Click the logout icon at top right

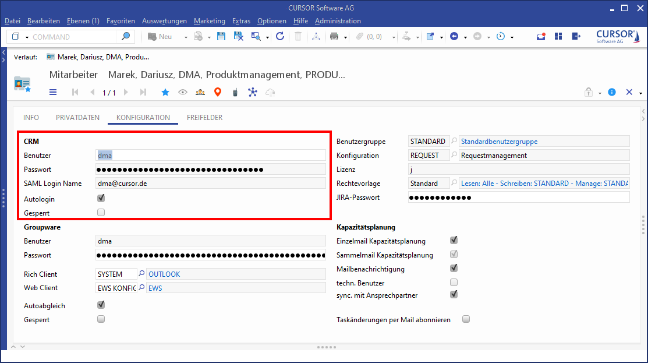tap(576, 37)
